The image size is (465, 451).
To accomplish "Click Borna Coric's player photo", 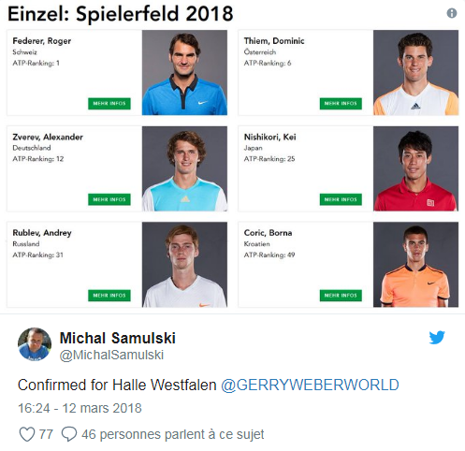I will point(415,265).
